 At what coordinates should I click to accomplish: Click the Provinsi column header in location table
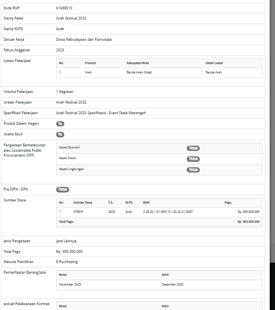[90, 63]
